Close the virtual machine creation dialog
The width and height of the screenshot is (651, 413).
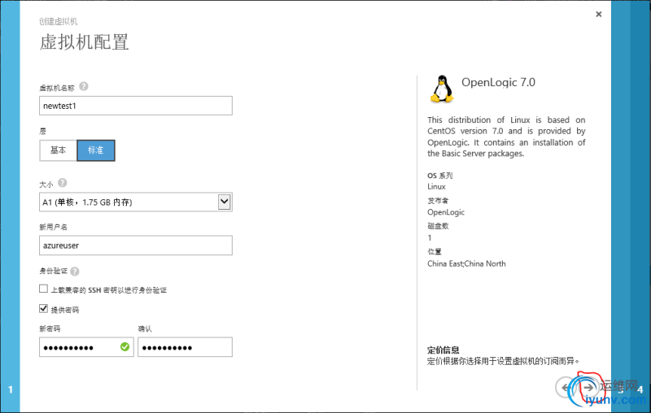point(598,14)
